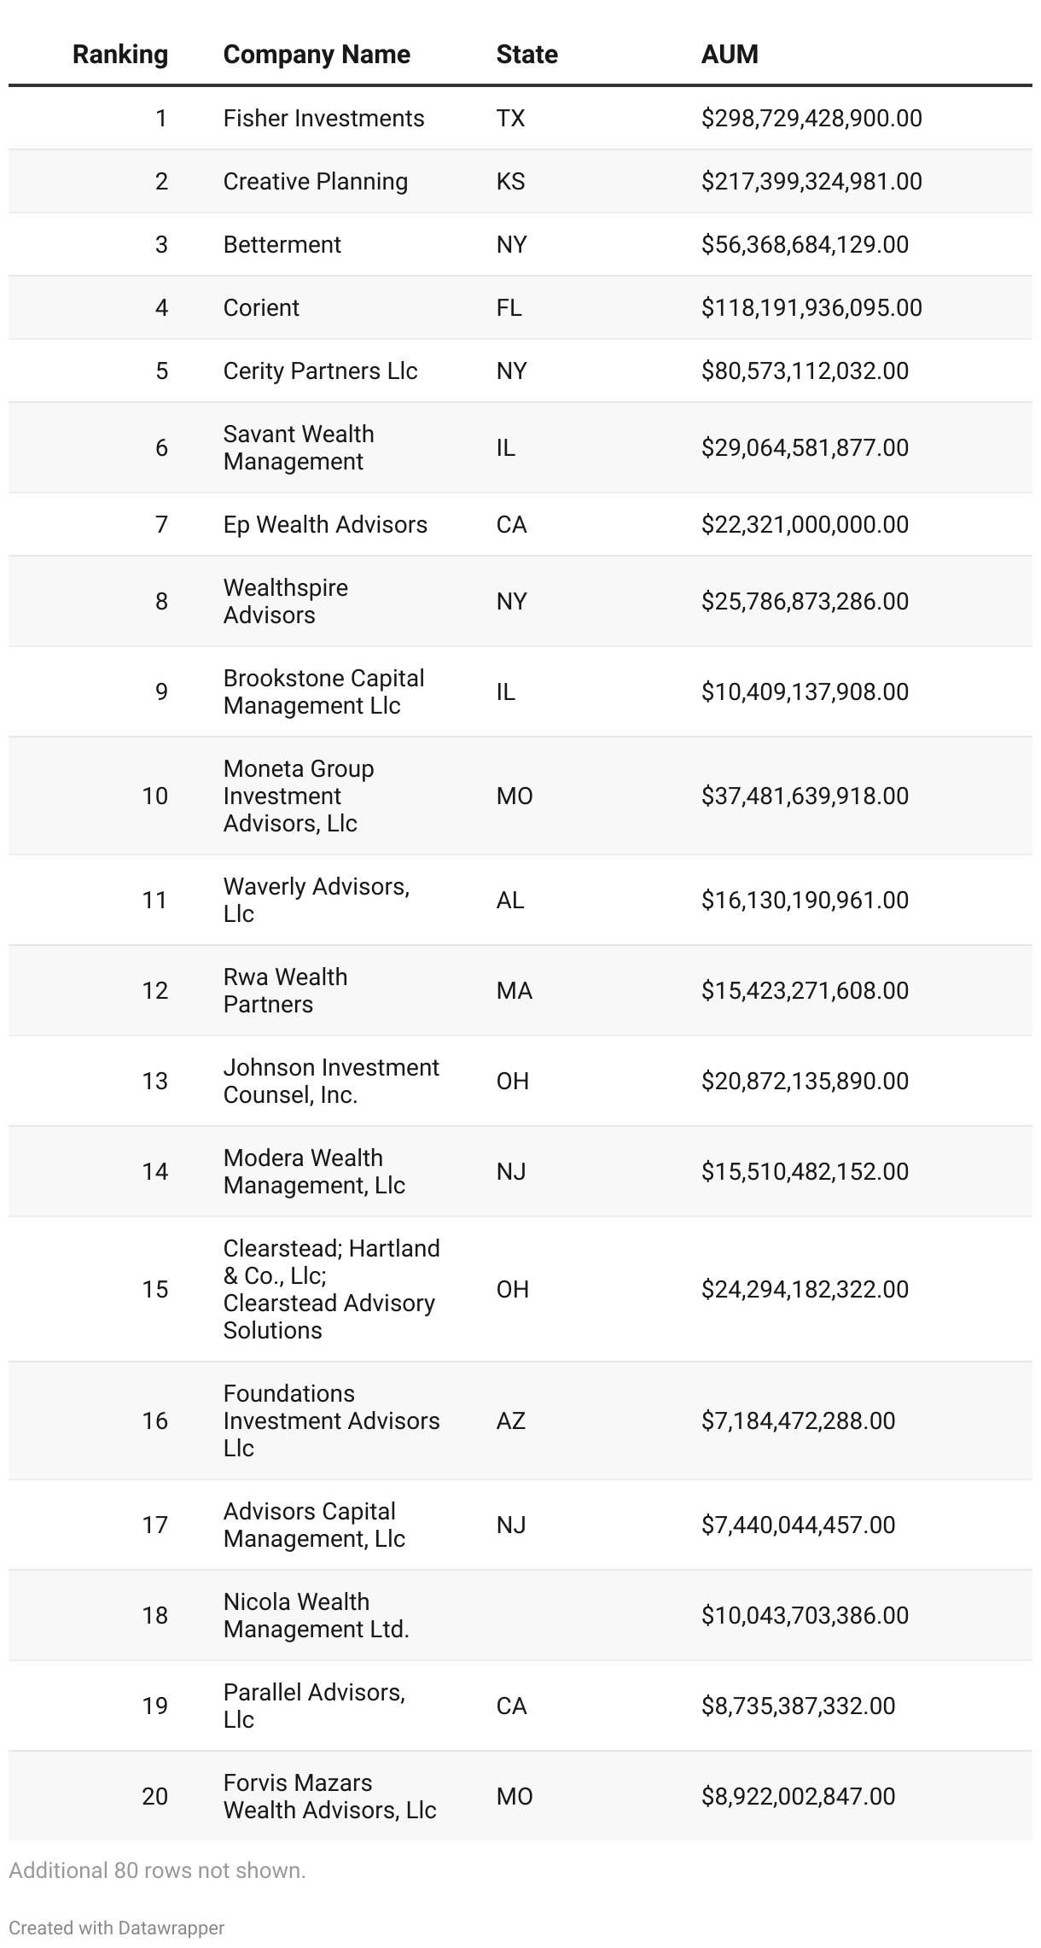Screen dimensions: 1041x1948
Task: Click the AUM value $8,735,387,332.00
Action: coord(798,1706)
